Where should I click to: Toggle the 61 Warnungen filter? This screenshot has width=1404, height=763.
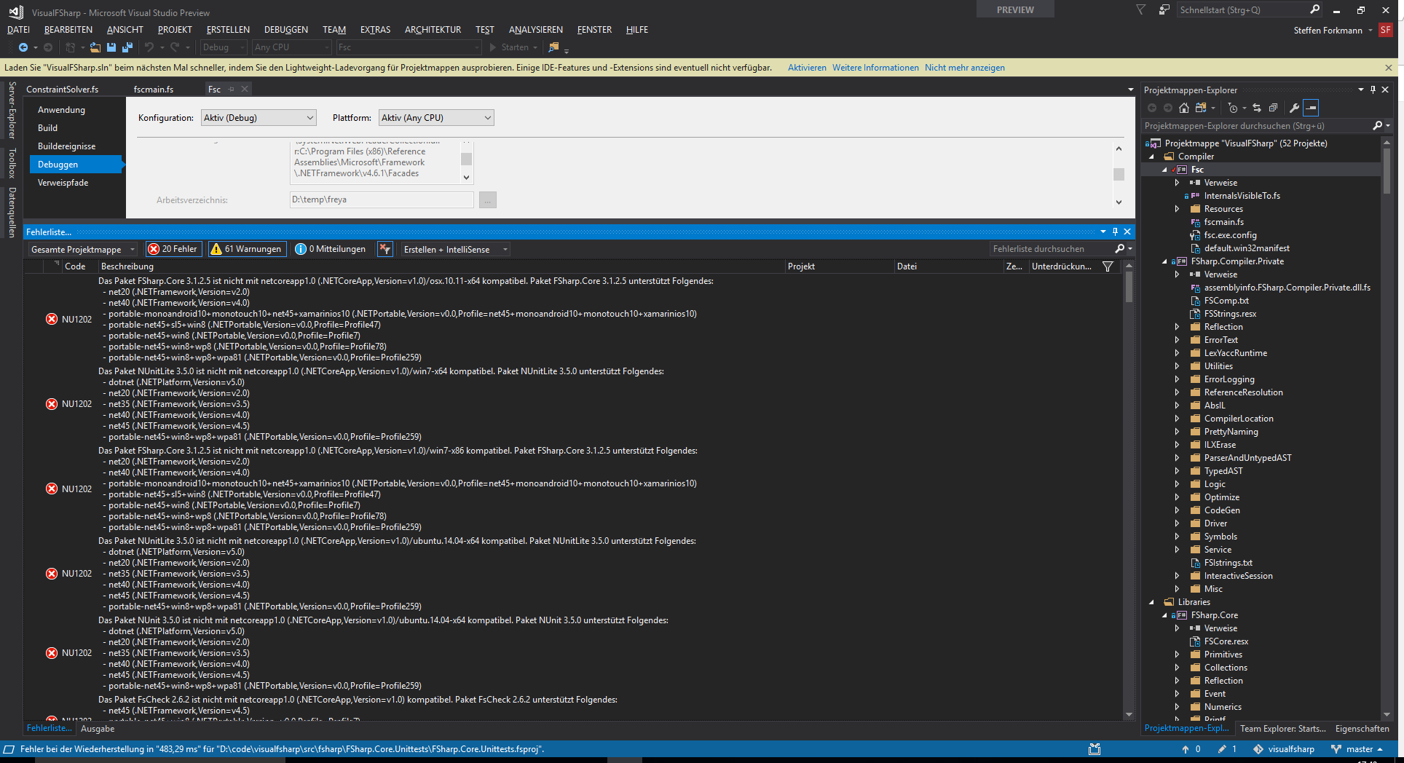click(247, 249)
